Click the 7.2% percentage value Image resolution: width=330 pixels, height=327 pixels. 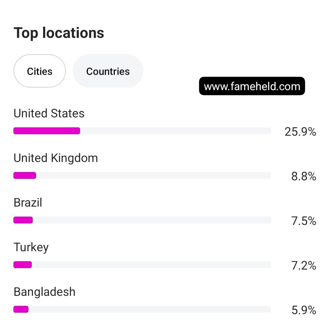(x=303, y=266)
